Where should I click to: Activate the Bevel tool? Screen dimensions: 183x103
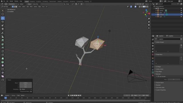point(3,48)
